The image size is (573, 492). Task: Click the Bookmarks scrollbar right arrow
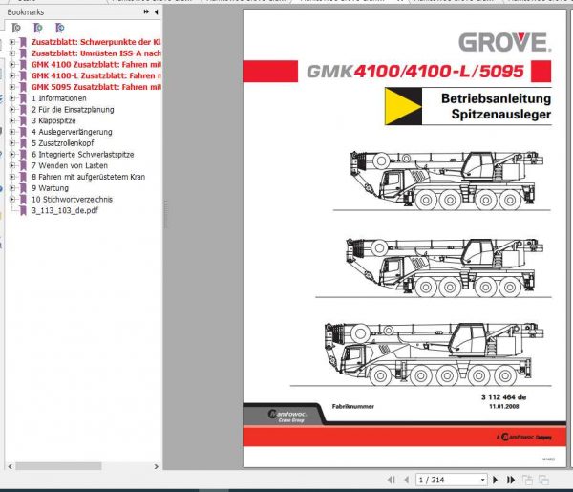tap(157, 466)
